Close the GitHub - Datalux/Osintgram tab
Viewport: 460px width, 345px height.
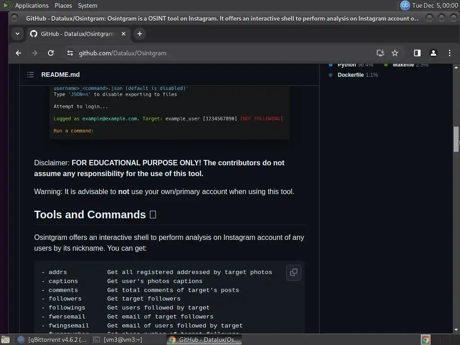point(124,34)
